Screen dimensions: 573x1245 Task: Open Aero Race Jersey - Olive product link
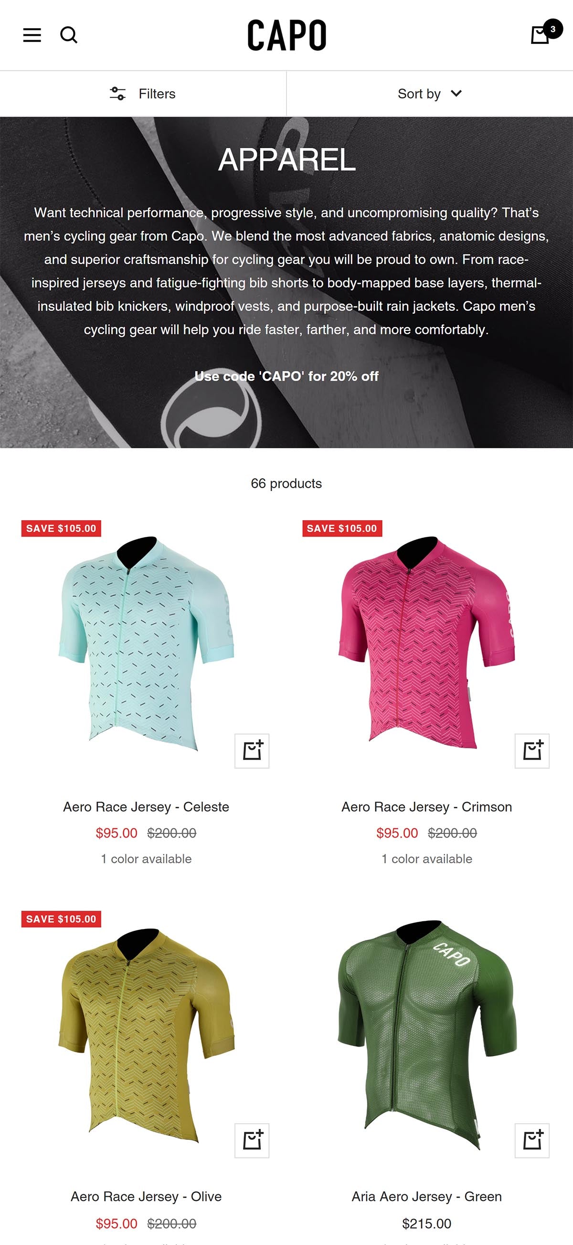coord(146,1196)
